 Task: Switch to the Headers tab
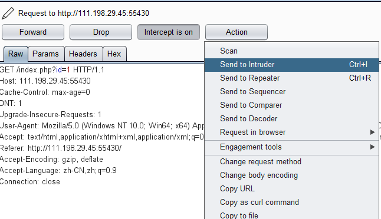pyautogui.click(x=83, y=54)
